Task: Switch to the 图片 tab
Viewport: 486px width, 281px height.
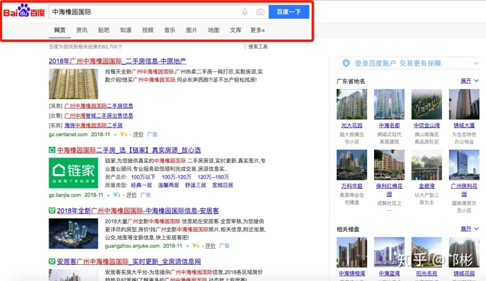Action: tap(192, 30)
